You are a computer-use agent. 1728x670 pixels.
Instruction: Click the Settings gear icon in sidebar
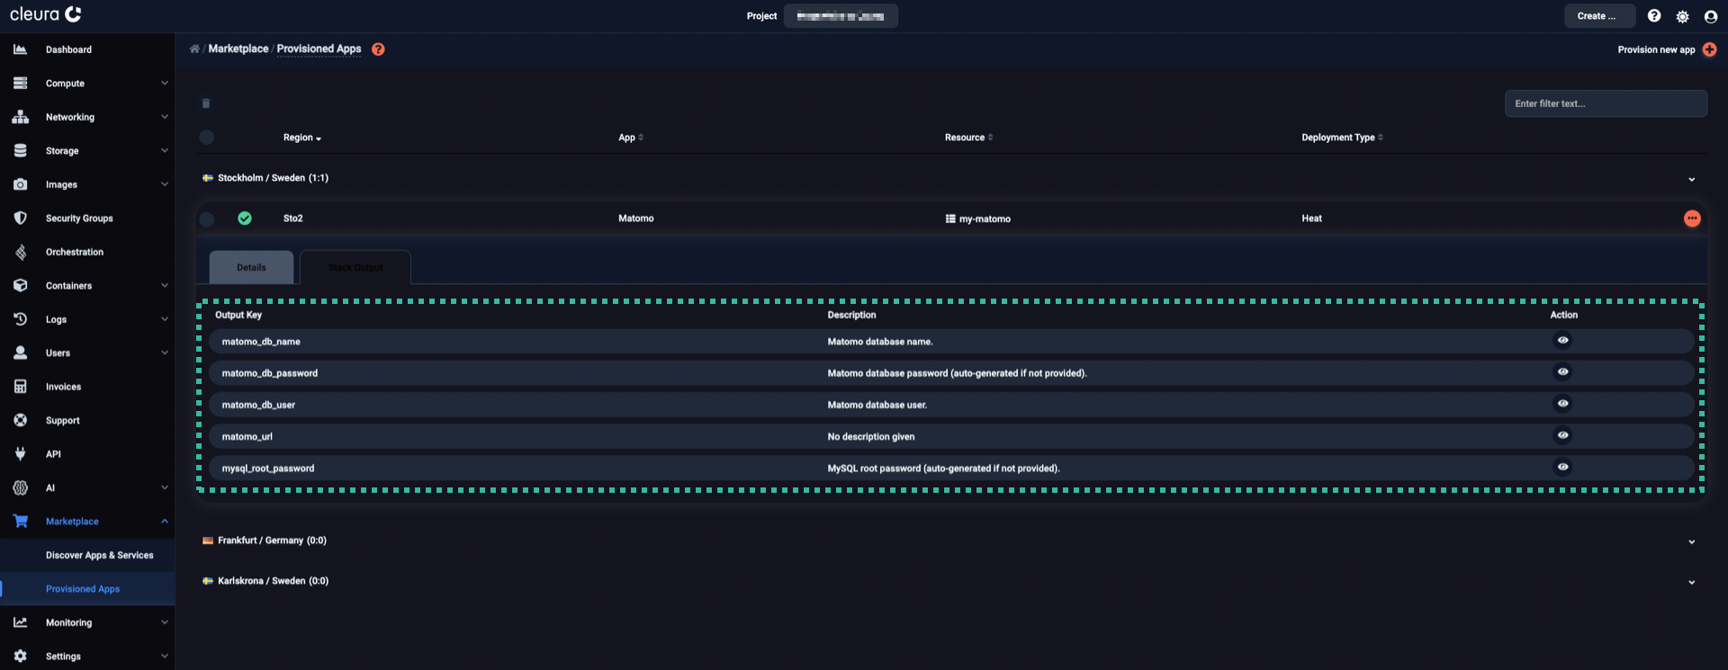click(x=20, y=656)
